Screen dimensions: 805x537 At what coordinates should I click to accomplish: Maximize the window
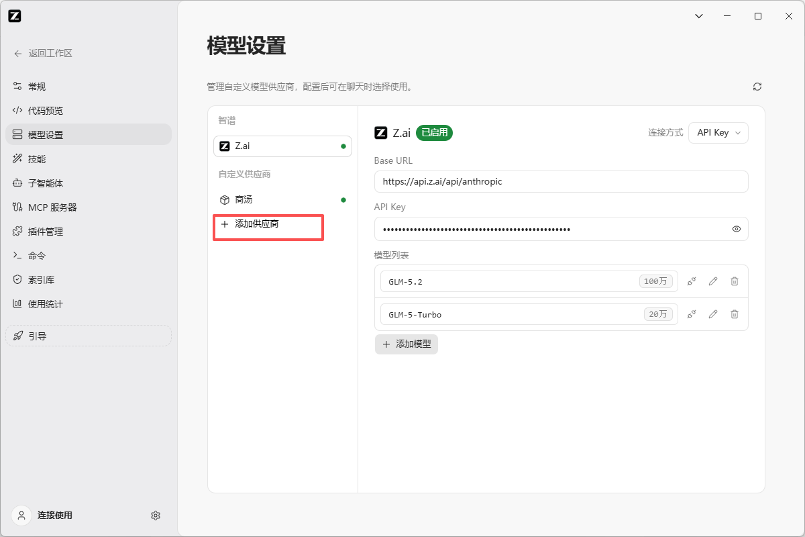(x=757, y=16)
